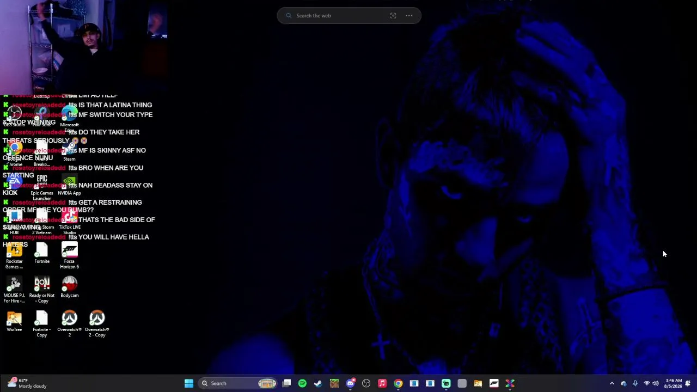Launch Overwatch 2 - Copy desktop shortcut

click(97, 324)
